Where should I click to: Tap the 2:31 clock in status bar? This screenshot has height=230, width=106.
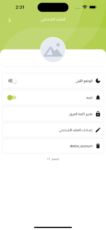click(20, 7)
